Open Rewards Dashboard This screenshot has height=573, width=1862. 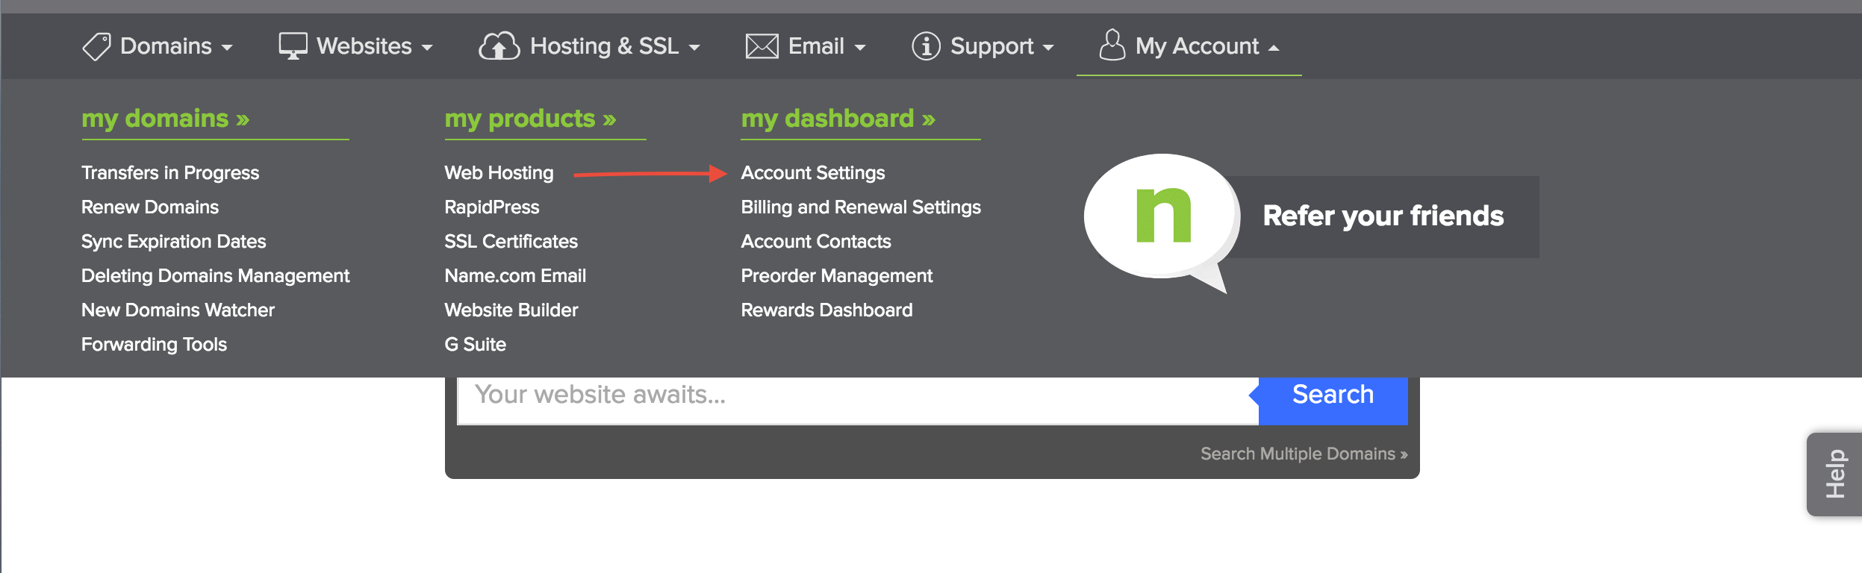tap(826, 310)
